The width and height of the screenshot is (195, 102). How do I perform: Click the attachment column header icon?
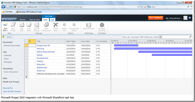tap(30, 41)
